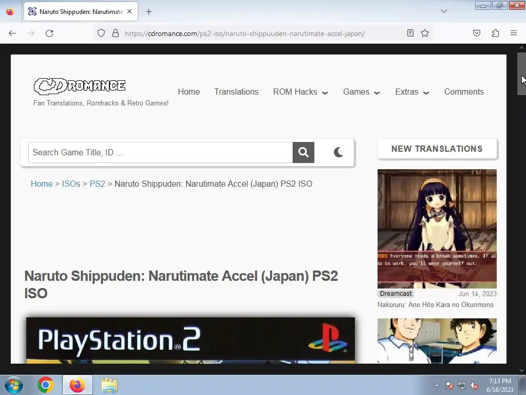
Task: Reload the current page
Action: tap(49, 33)
